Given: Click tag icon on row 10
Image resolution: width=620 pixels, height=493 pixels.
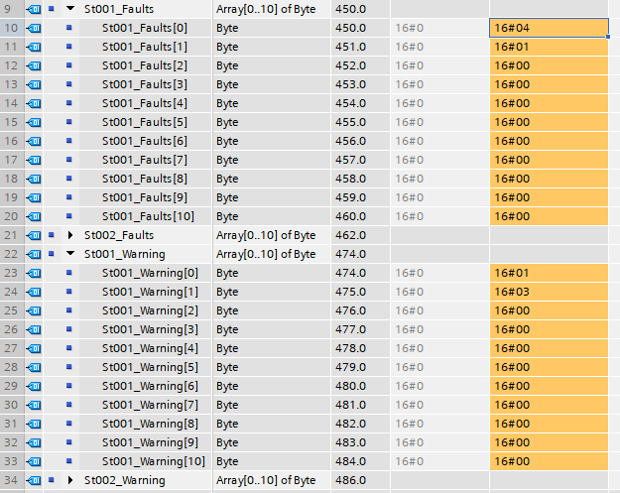Looking at the screenshot, I should click(x=34, y=28).
